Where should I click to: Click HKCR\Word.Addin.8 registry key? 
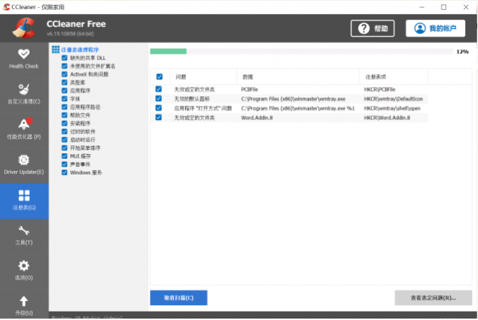(x=387, y=118)
